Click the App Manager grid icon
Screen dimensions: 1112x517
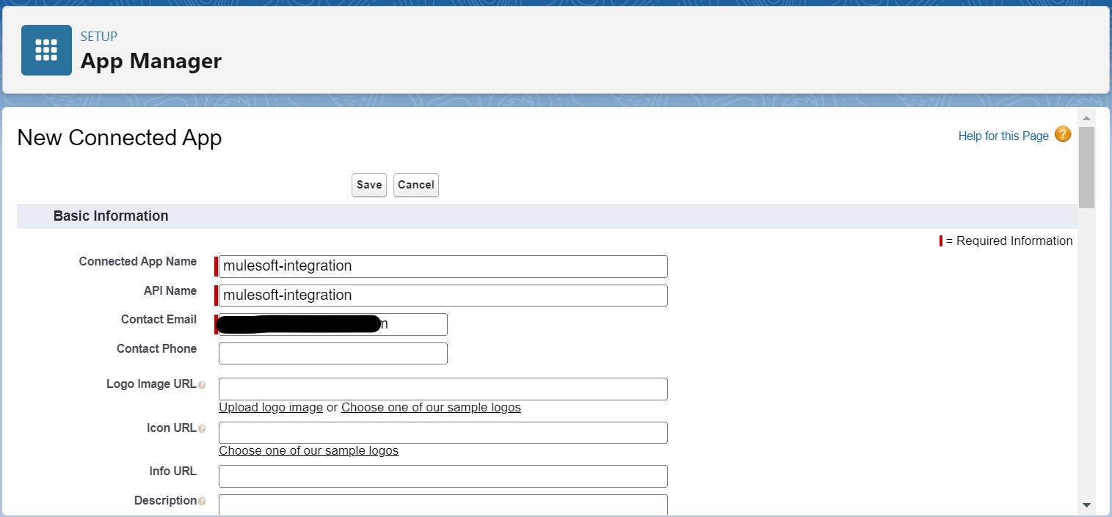(x=46, y=50)
